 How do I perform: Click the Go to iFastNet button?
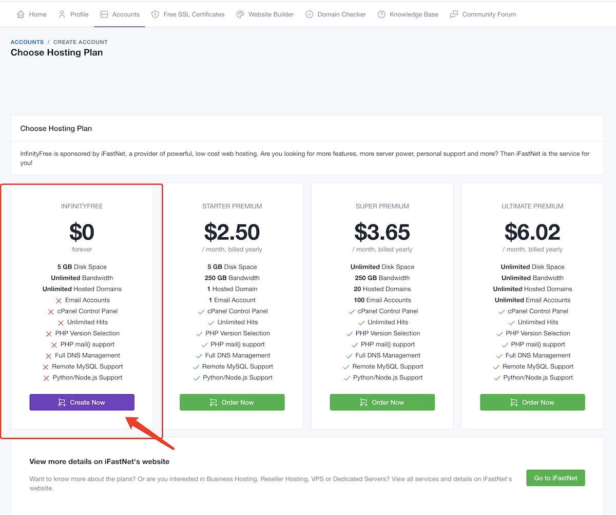(x=555, y=478)
